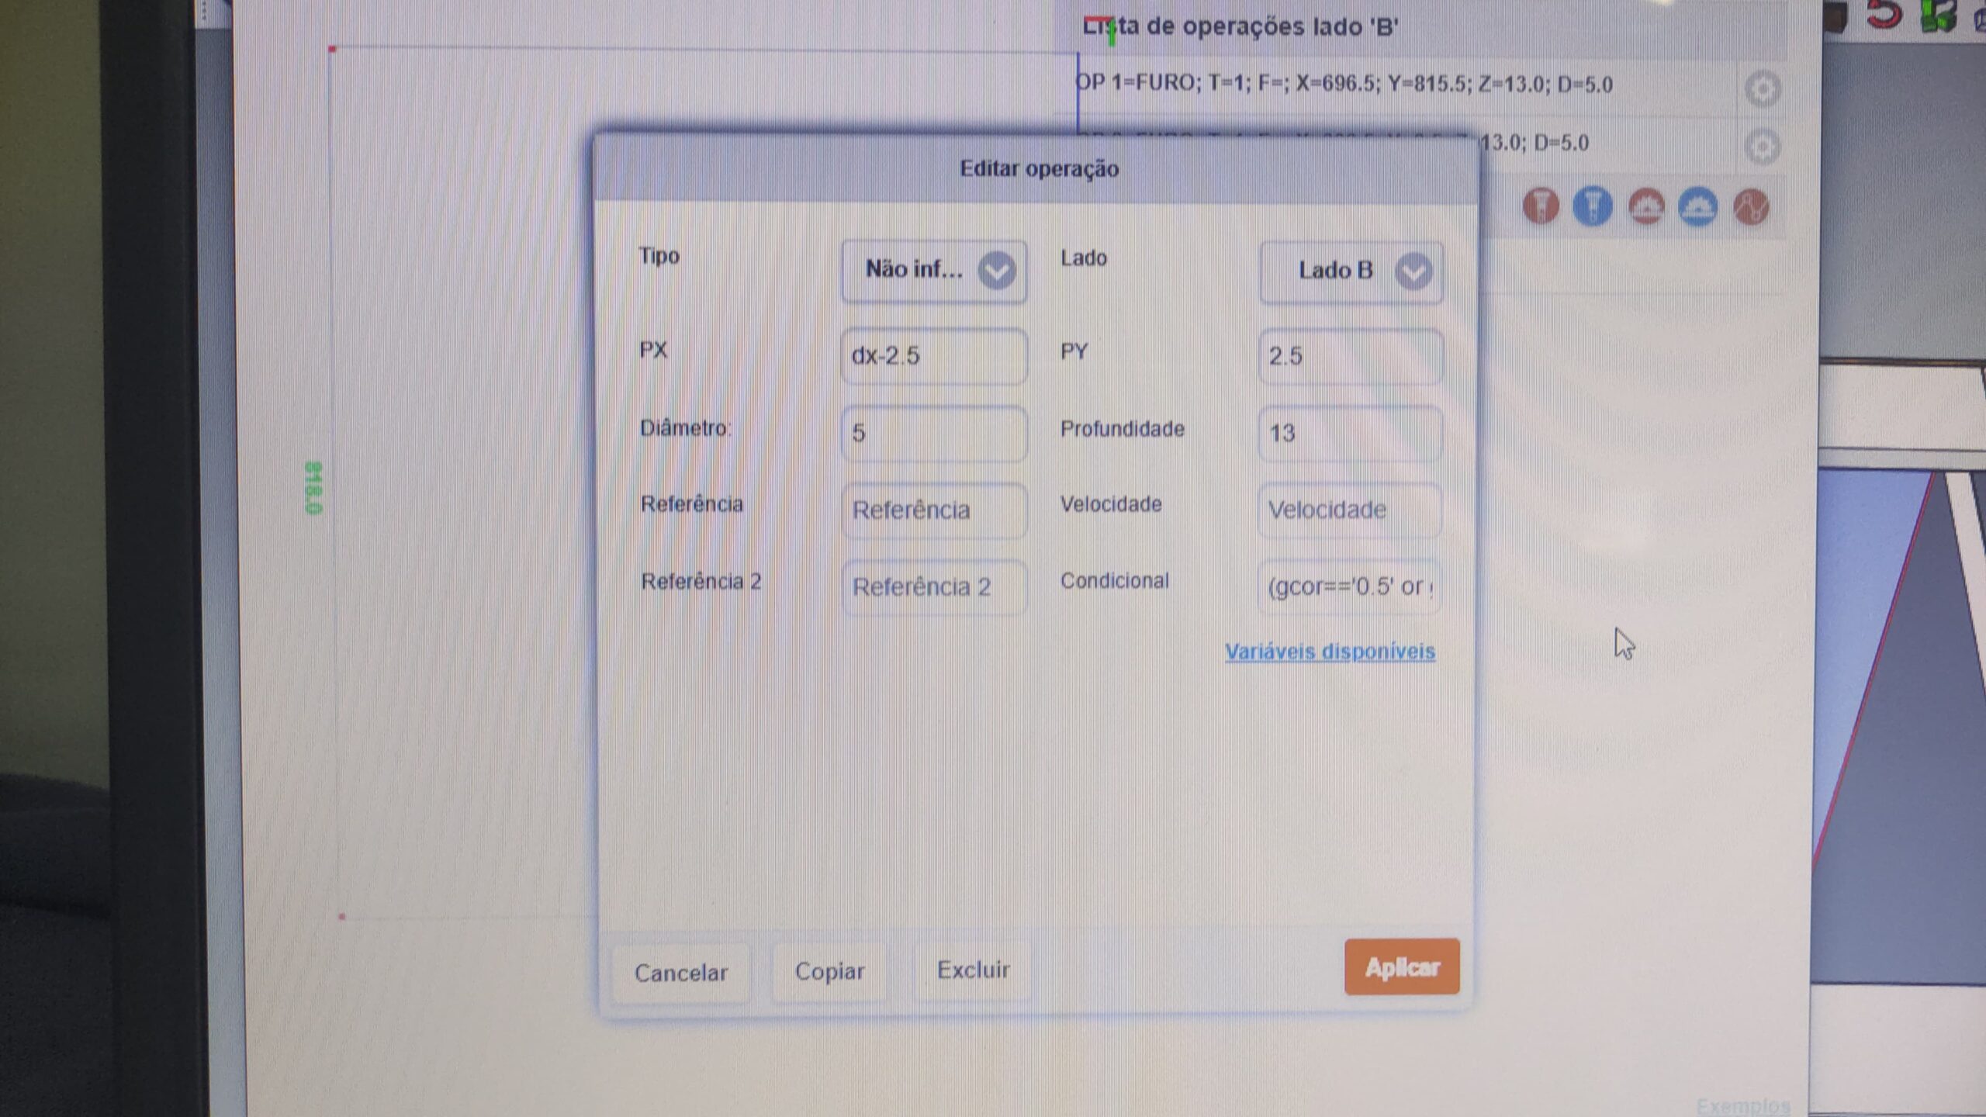
Task: Click the Cancelar button
Action: pyautogui.click(x=680, y=972)
